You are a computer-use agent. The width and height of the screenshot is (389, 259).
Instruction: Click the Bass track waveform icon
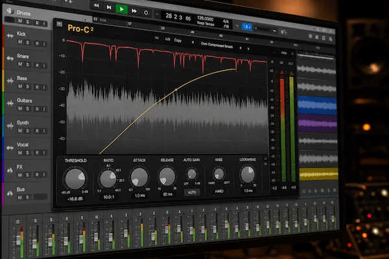click(x=10, y=80)
